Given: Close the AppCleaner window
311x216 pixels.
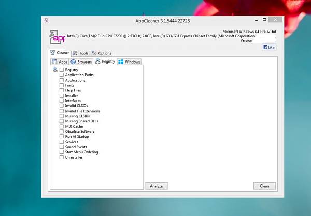Looking at the screenshot, I should 275,20.
